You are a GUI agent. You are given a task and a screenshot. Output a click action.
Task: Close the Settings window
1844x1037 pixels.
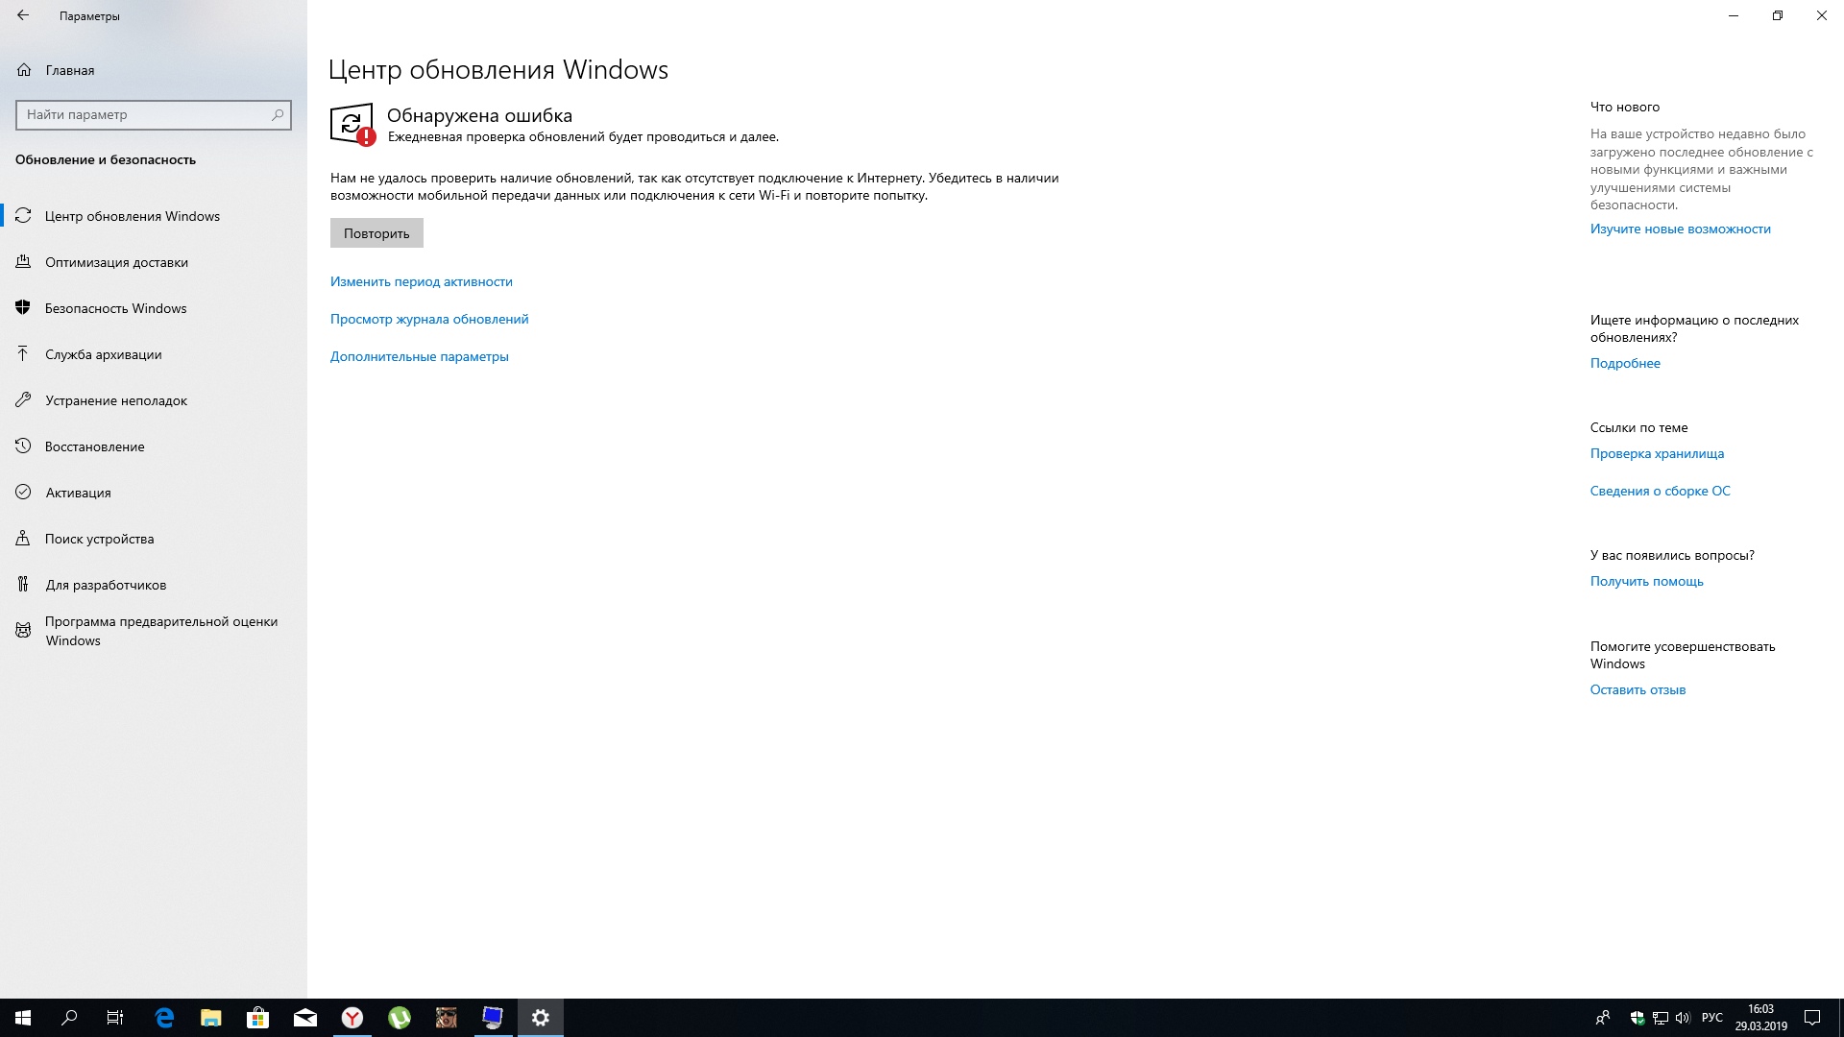(x=1822, y=15)
